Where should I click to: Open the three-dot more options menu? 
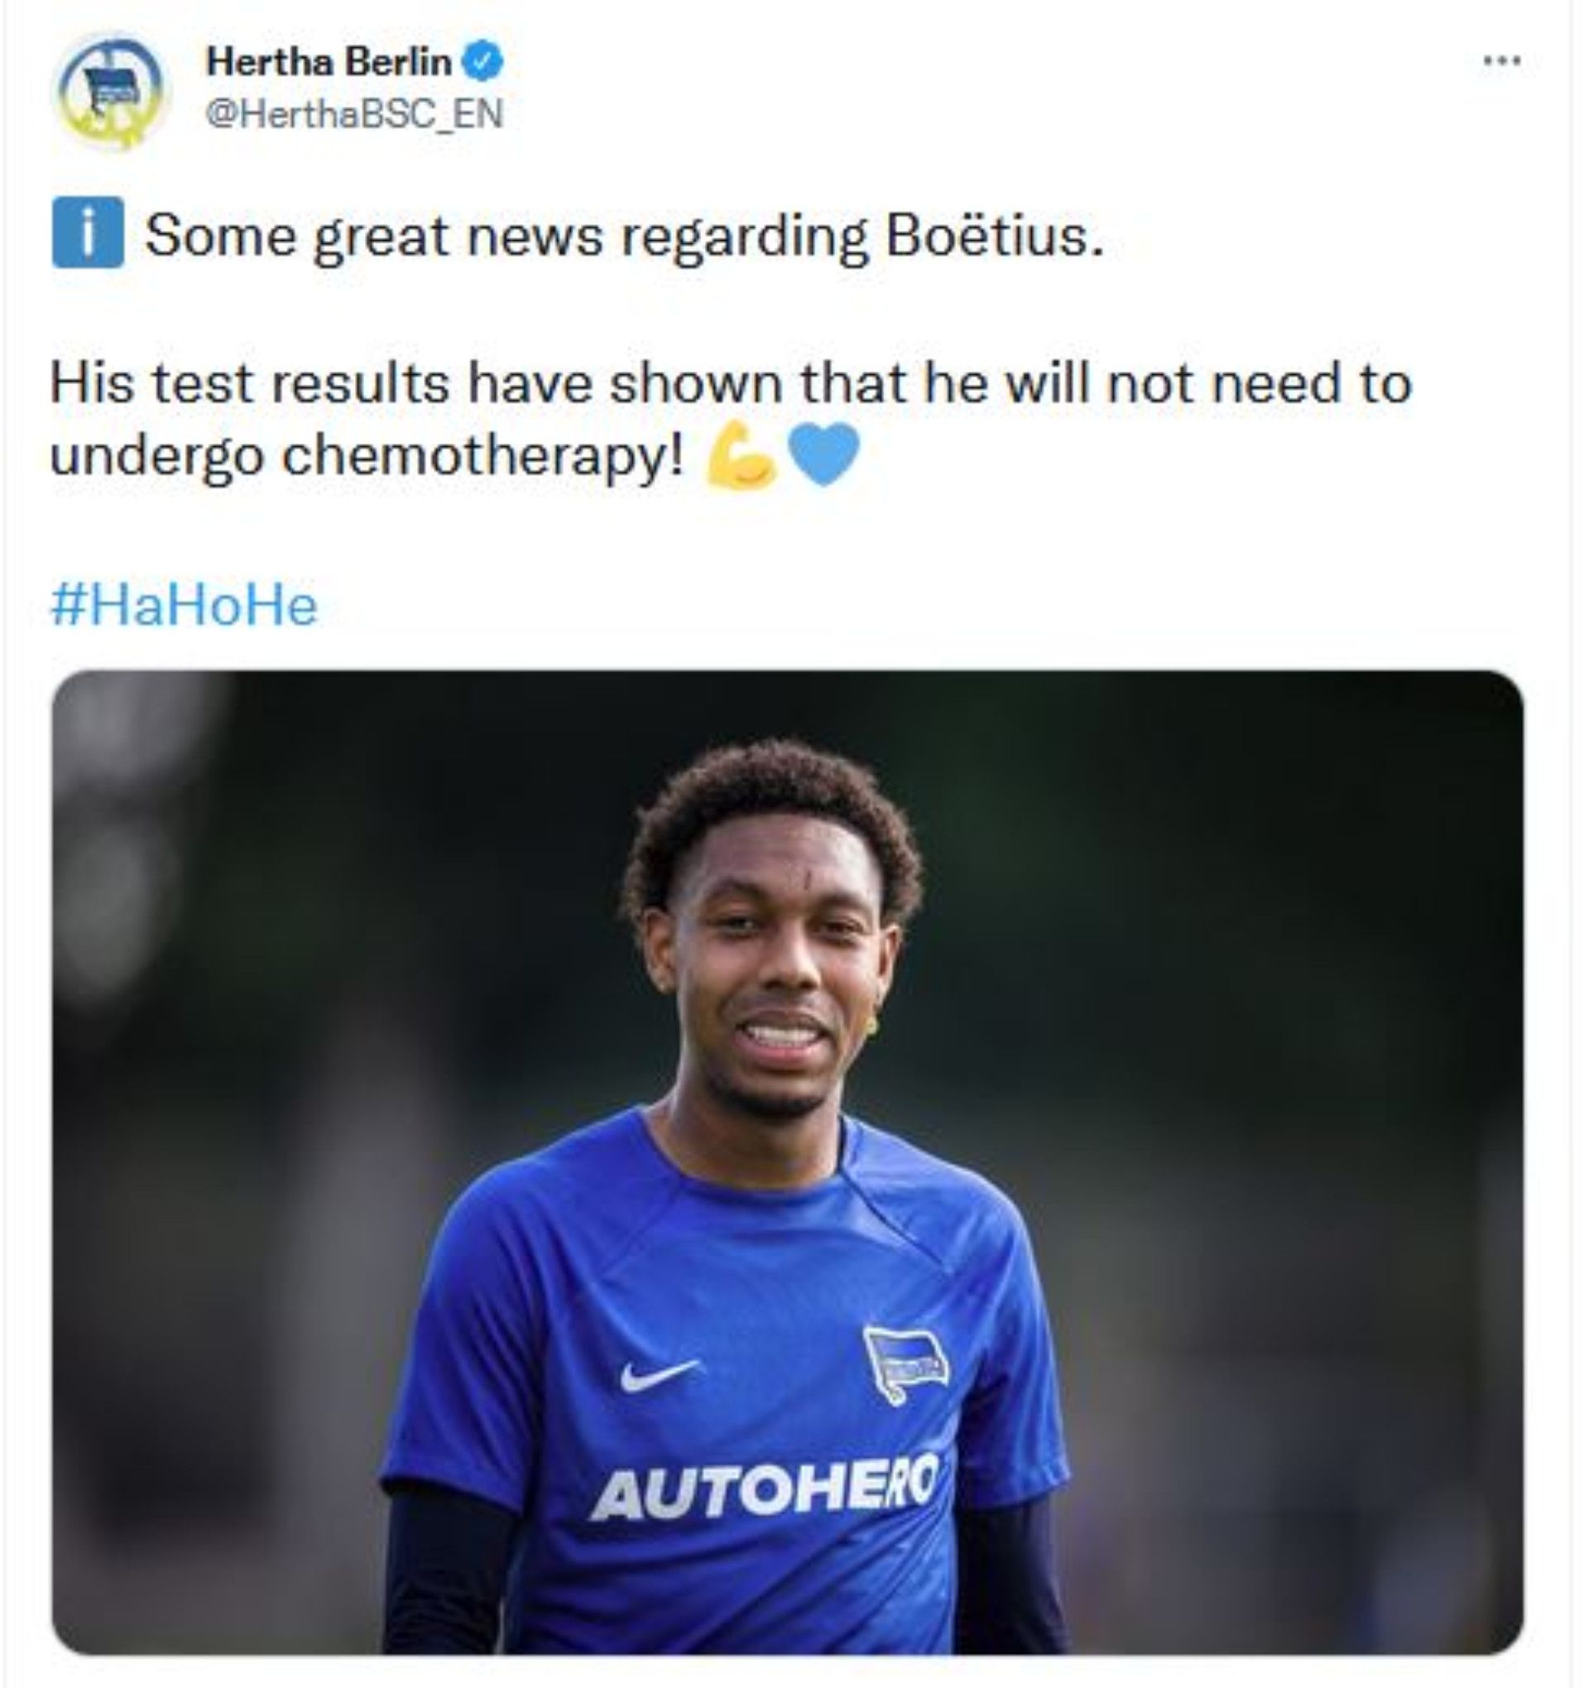[1502, 61]
